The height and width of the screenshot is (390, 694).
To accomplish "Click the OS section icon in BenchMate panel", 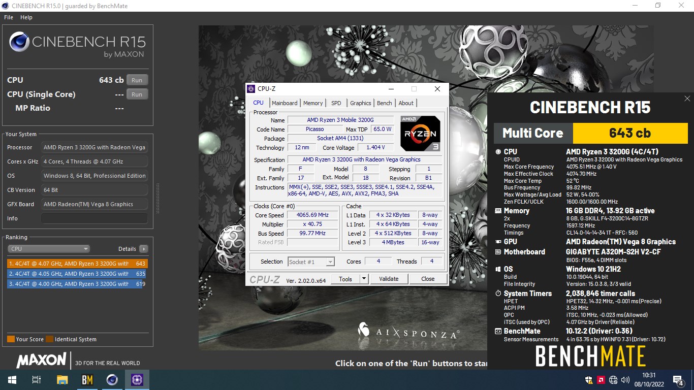I will click(498, 269).
